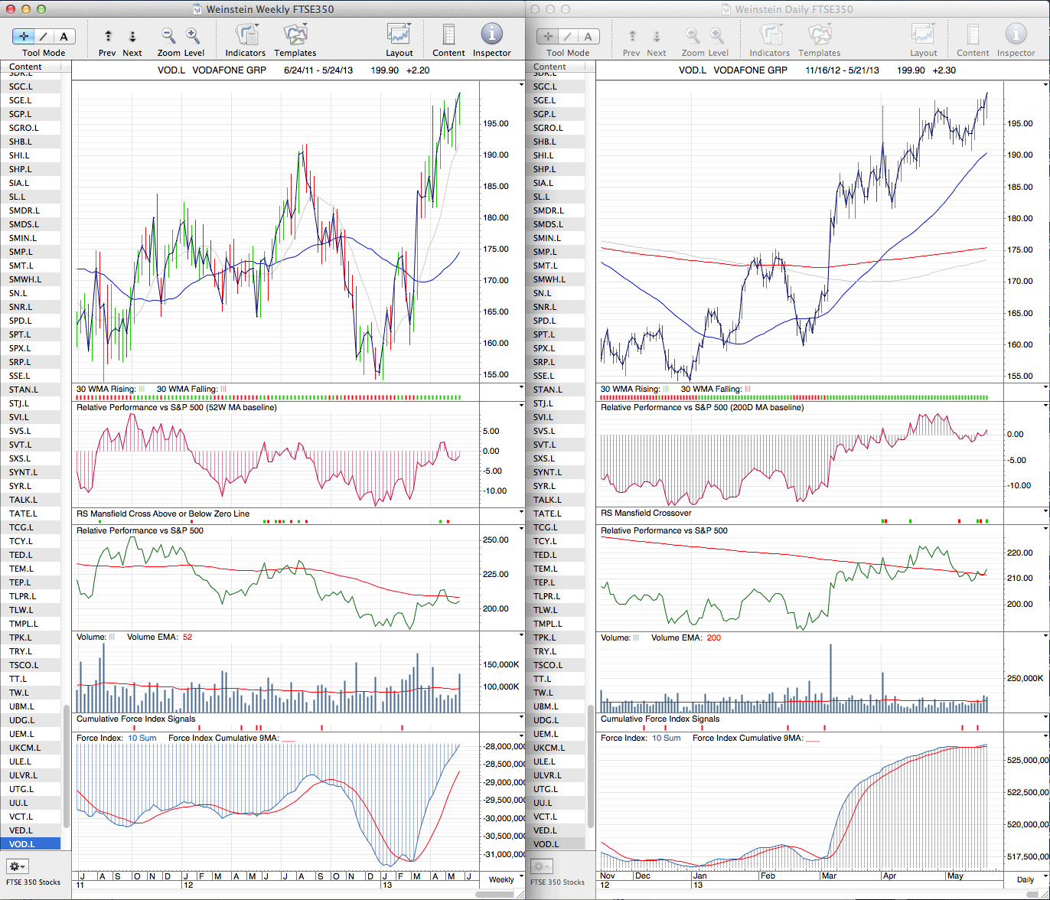This screenshot has width=1050, height=900.
Task: Expand 30 WMA panel menu in Weekly chart
Action: point(521,388)
